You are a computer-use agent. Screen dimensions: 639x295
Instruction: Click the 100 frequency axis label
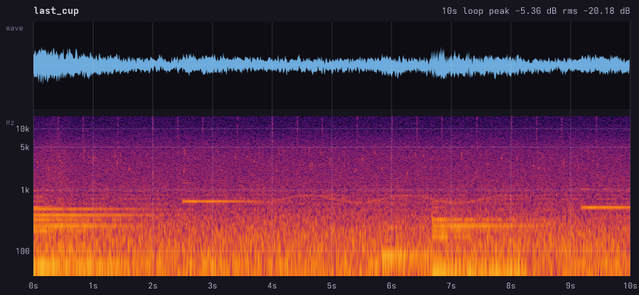point(23,251)
